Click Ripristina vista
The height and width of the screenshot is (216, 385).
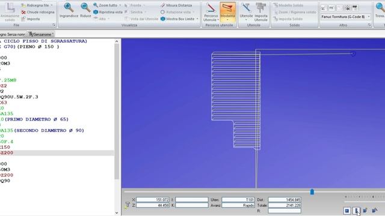[108, 12]
